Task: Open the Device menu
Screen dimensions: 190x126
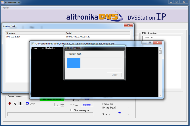Action: pos(6,8)
